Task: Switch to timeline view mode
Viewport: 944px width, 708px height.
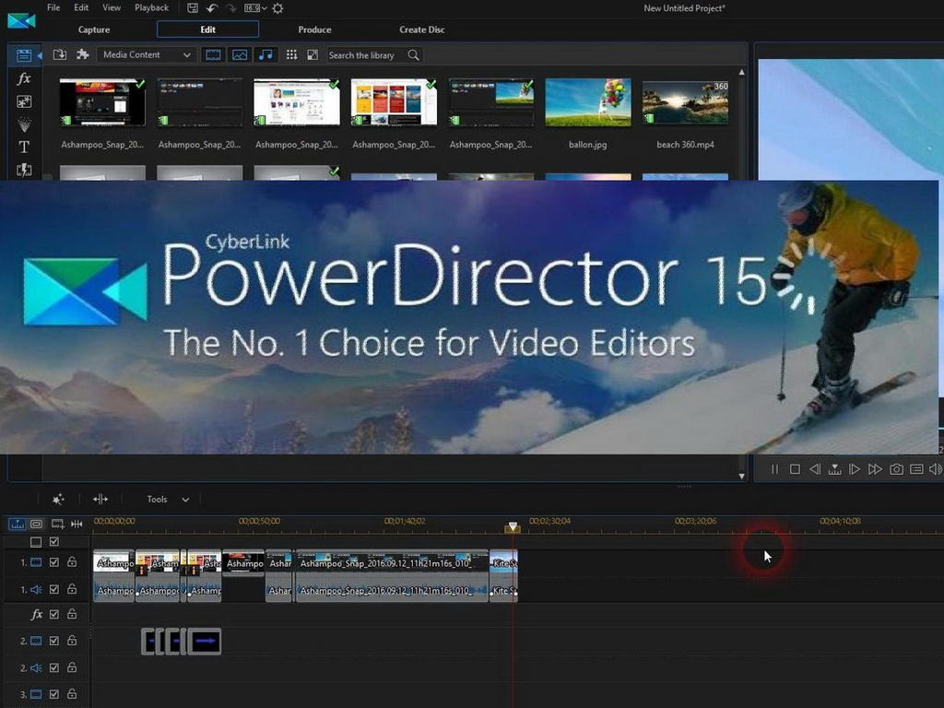Action: pos(17,524)
